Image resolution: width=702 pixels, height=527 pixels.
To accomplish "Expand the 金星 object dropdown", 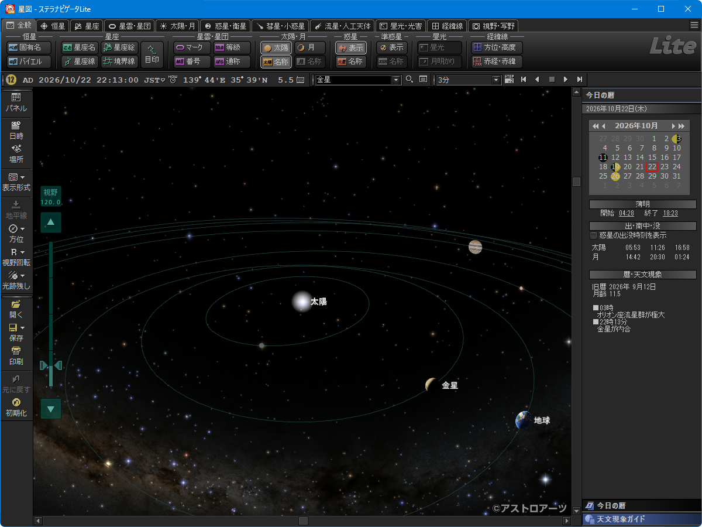I will coord(396,80).
